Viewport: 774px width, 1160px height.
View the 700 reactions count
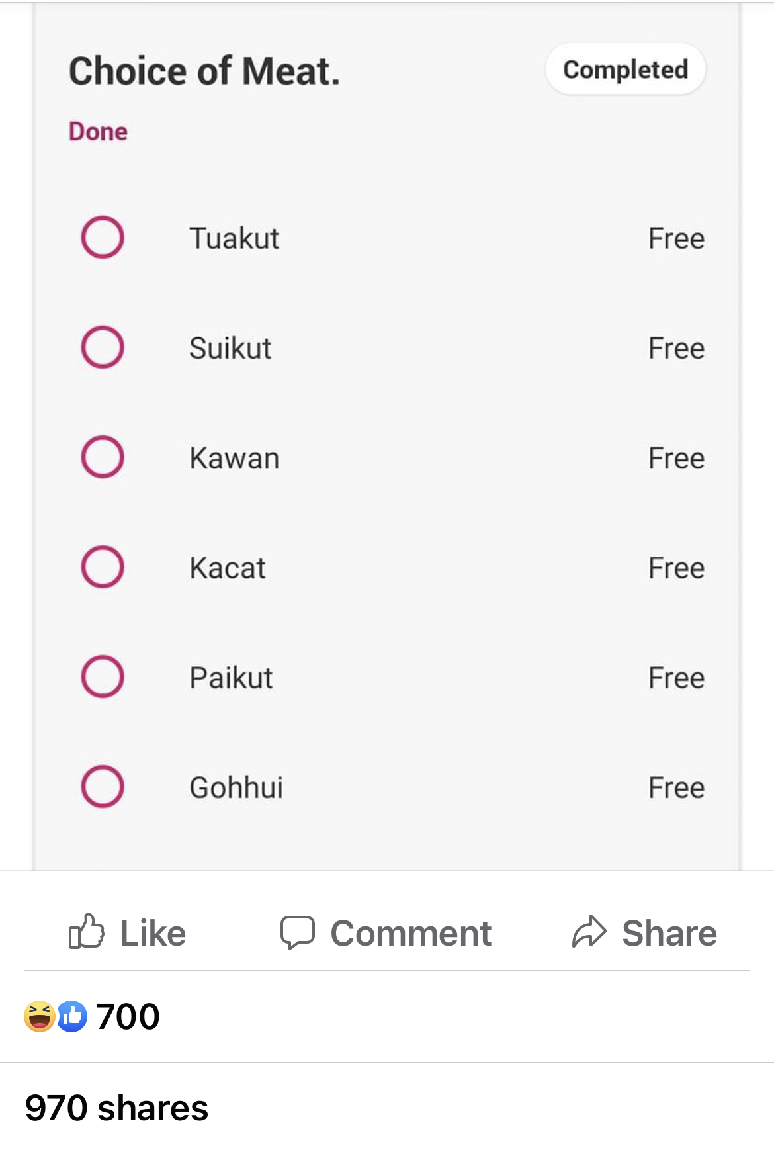tap(128, 1016)
